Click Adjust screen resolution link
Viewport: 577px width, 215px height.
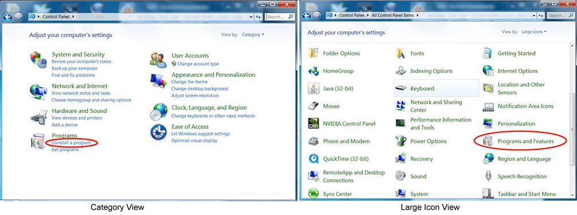195,95
